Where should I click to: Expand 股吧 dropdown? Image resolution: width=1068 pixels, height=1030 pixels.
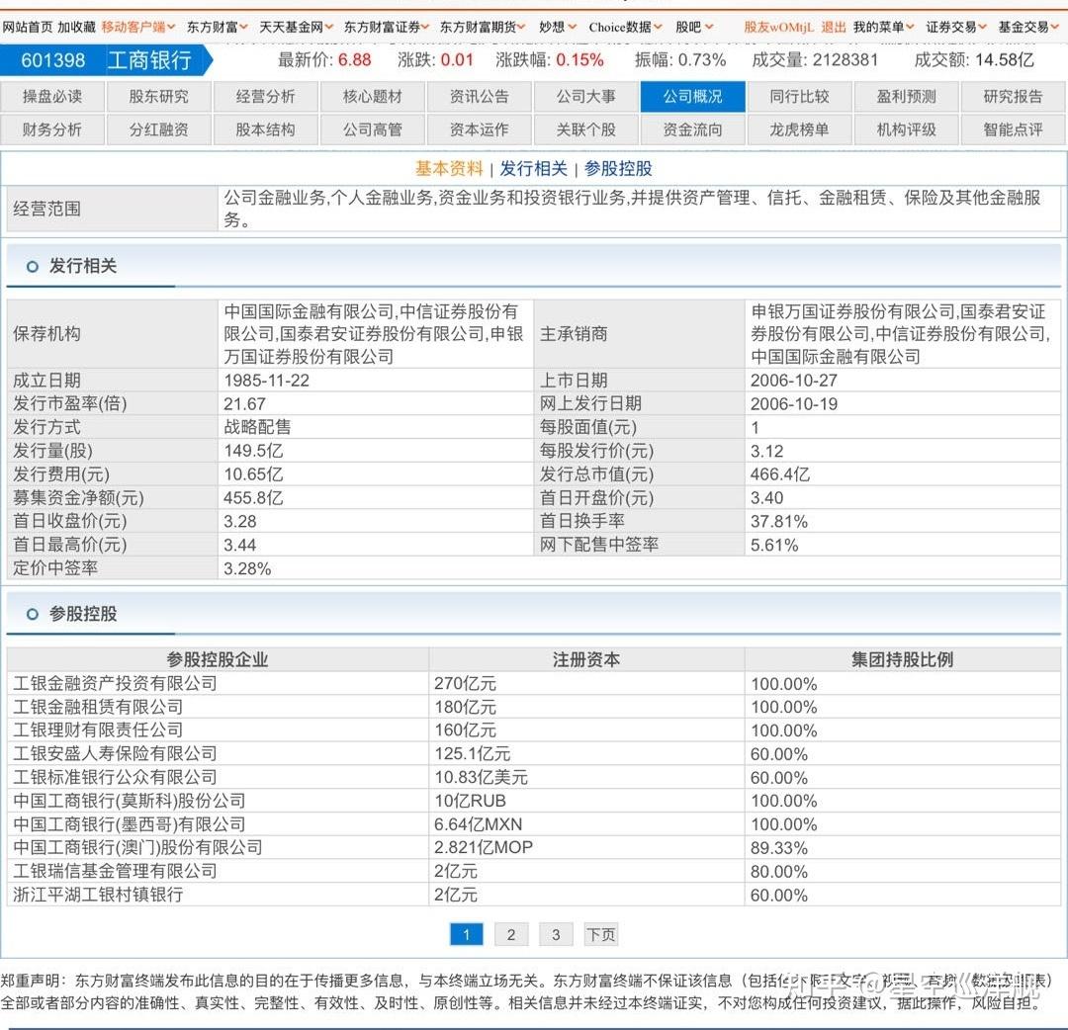[x=694, y=28]
